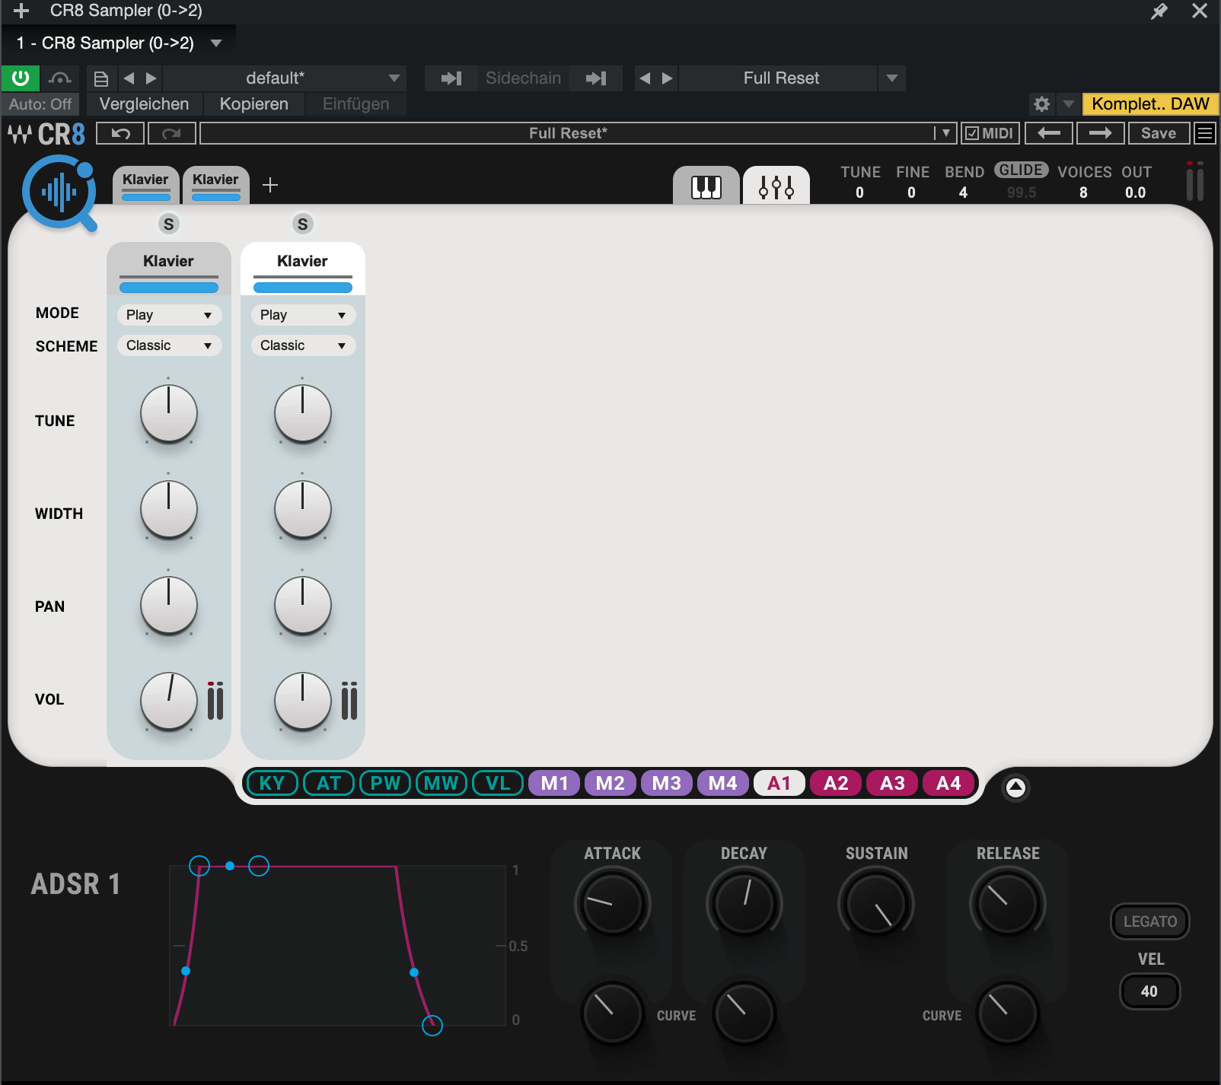Image resolution: width=1221 pixels, height=1085 pixels.
Task: Select the A1 envelope tab
Action: (779, 783)
